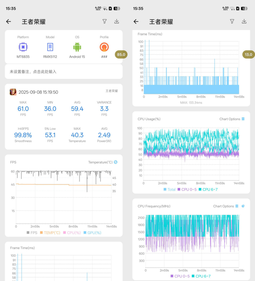Screen dimensions: 255x281
Task: Tap 王者荣耀 title in left screen
Action: (x=34, y=22)
